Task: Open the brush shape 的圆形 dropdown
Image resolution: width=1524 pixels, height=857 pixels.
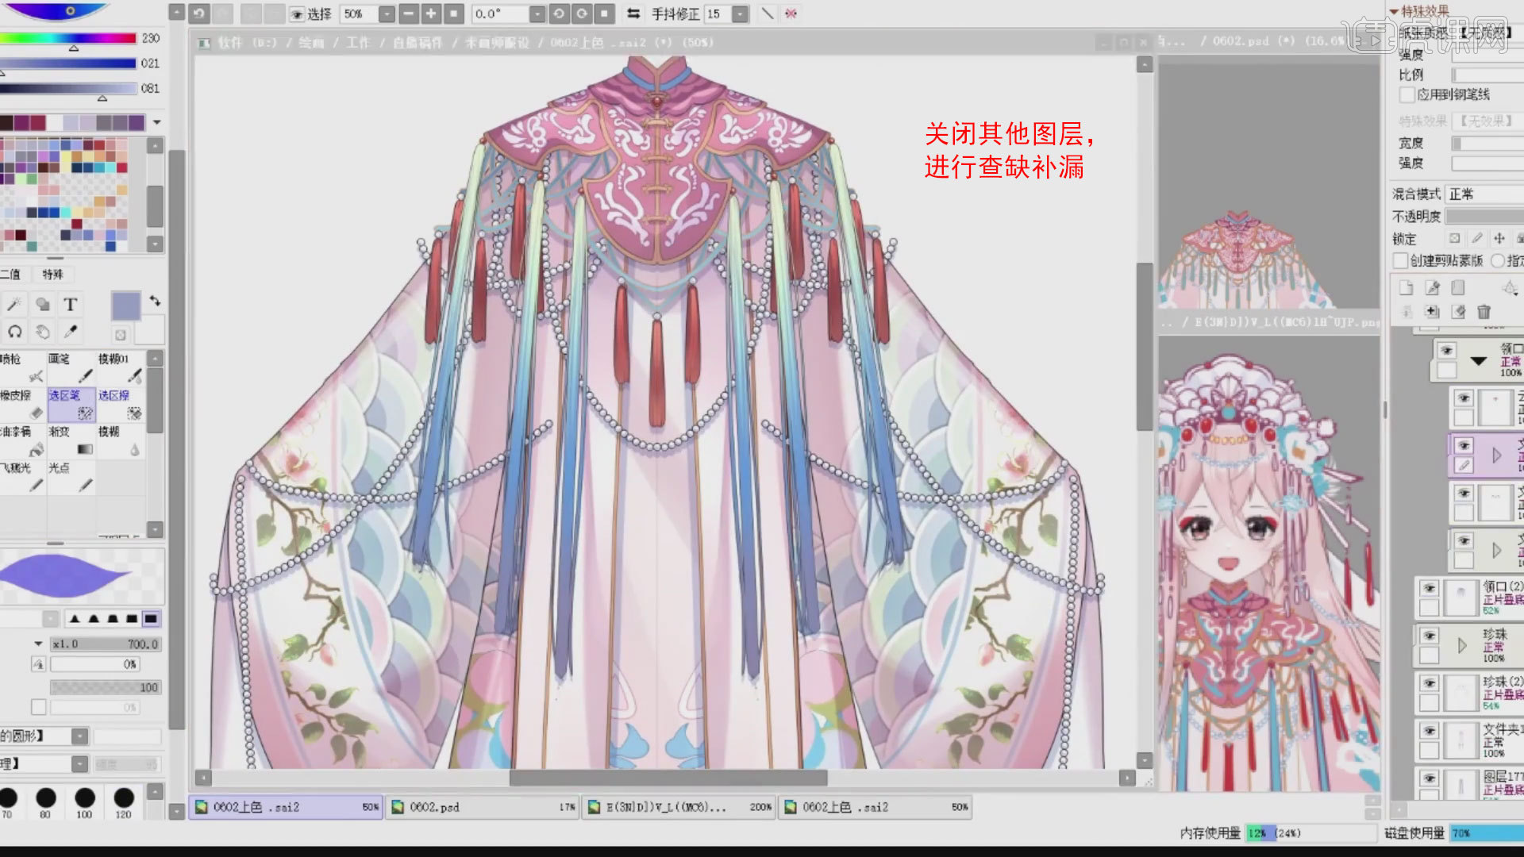Action: coord(80,736)
